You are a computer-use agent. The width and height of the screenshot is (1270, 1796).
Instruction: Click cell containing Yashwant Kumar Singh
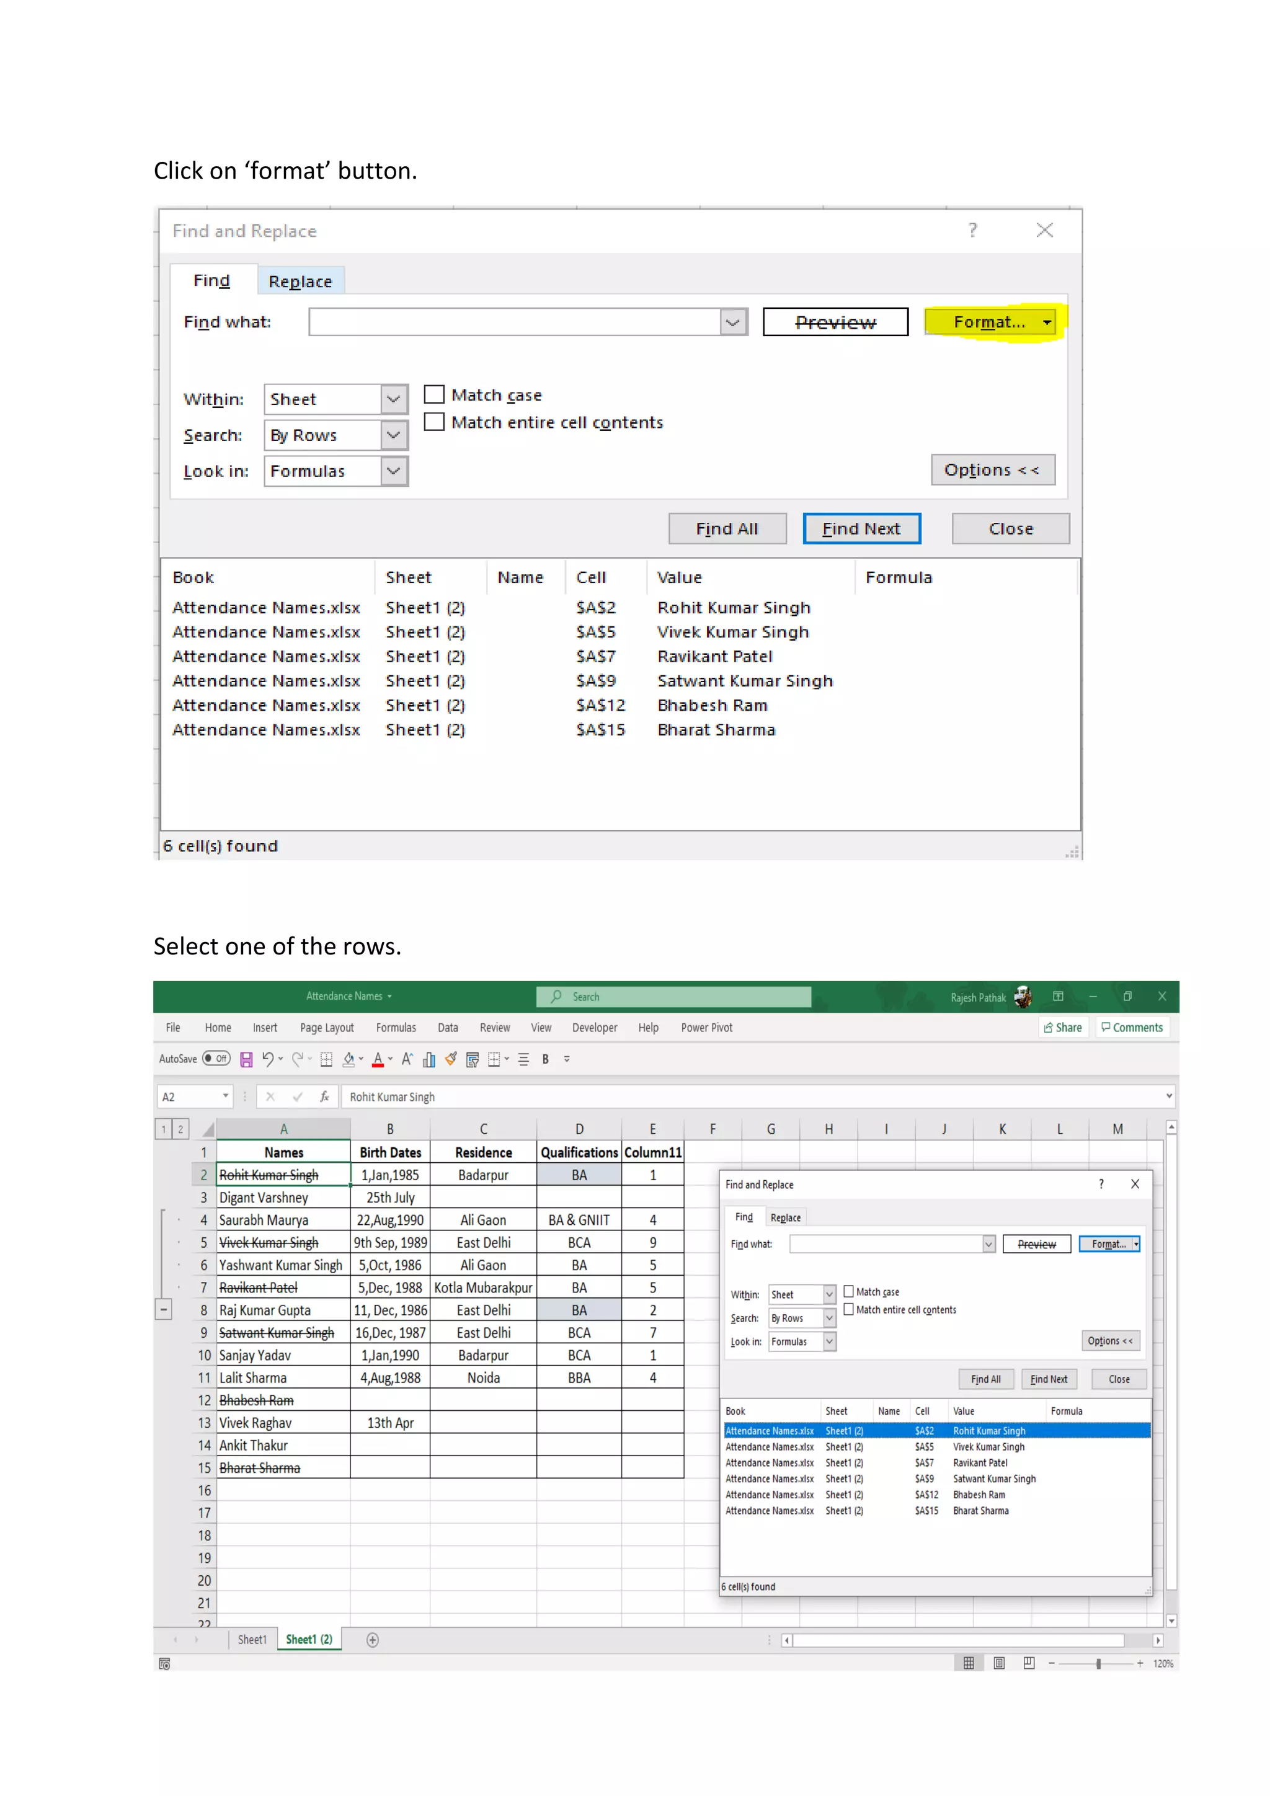point(283,1265)
